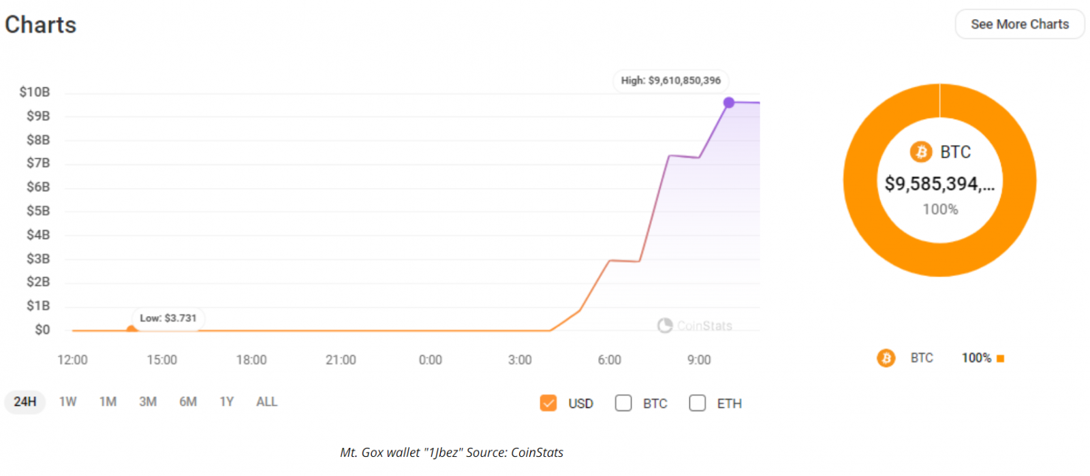This screenshot has height=476, width=1090.
Task: Enable the ETH currency checkbox
Action: point(698,403)
